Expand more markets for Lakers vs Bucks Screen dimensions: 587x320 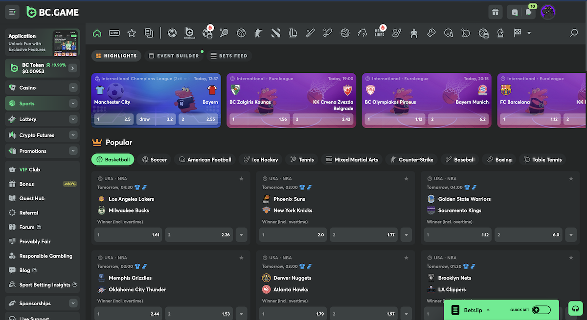[x=241, y=235]
